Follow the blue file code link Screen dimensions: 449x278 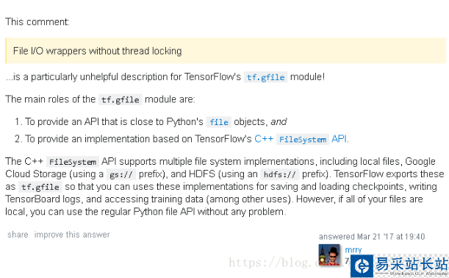[x=219, y=122]
